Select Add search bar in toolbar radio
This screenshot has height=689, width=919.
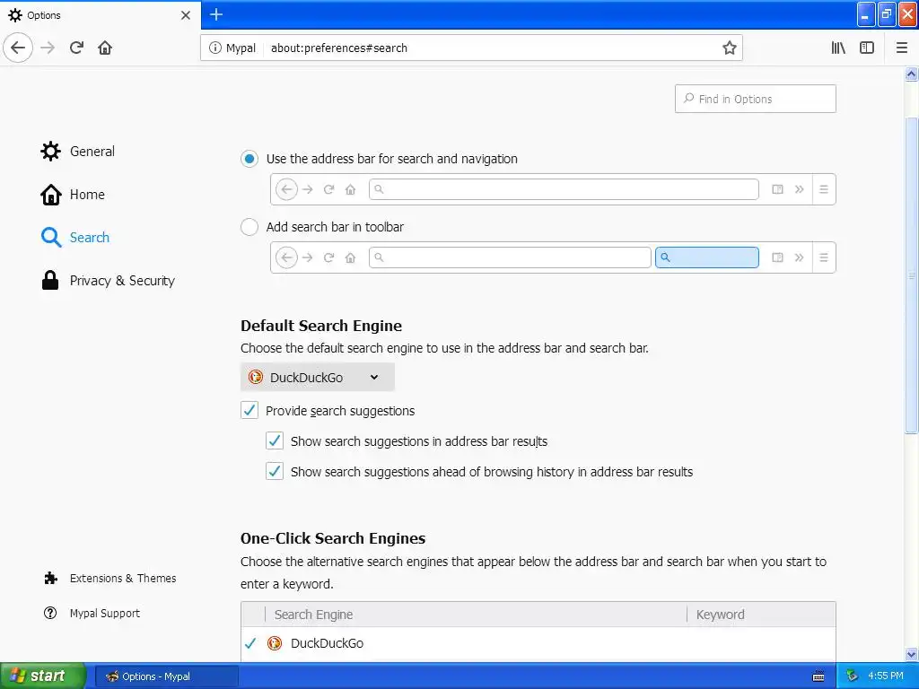(x=249, y=227)
